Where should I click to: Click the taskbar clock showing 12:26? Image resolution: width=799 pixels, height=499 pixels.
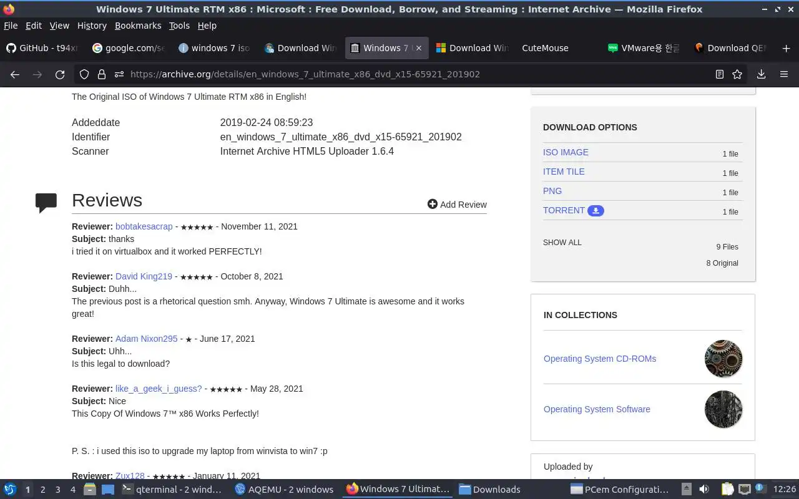[x=785, y=490]
